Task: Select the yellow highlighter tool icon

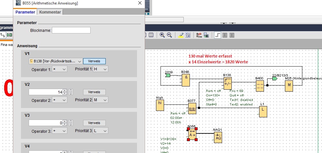Action: pos(181,35)
